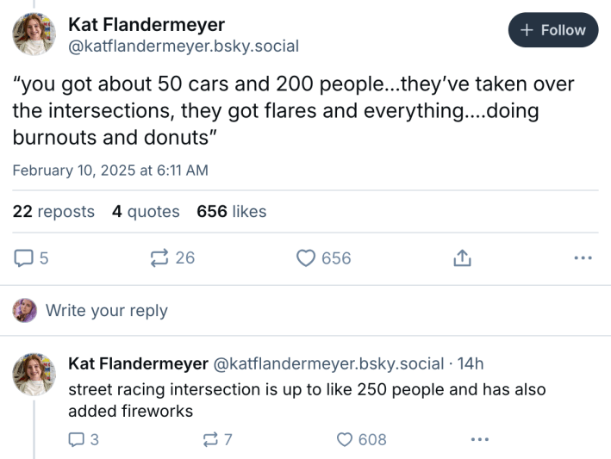This screenshot has width=611, height=459.
Task: Open Kat Flandermeyer's avatar on main post
Action: tap(34, 34)
